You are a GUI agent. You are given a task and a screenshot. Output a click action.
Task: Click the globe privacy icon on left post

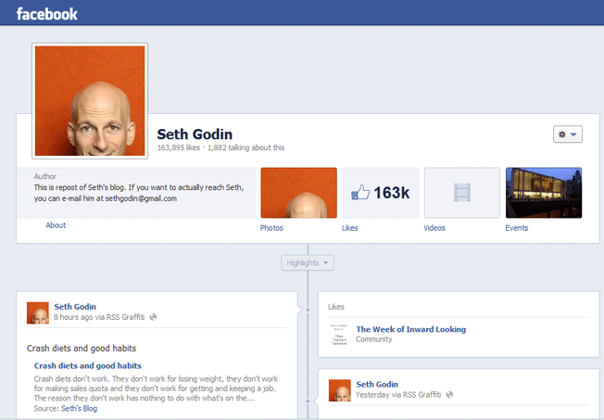point(154,317)
